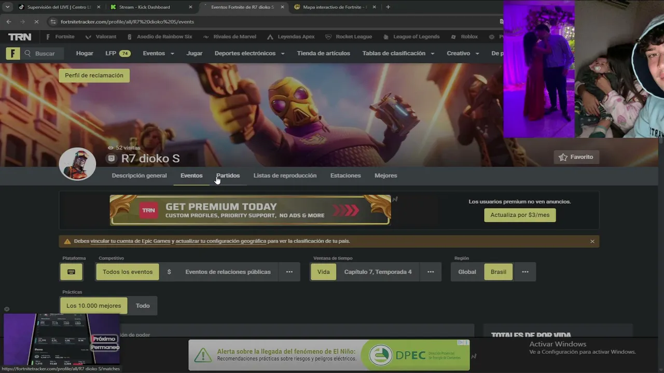Select Los 10.000 mejores filter
The image size is (664, 373).
click(x=94, y=306)
